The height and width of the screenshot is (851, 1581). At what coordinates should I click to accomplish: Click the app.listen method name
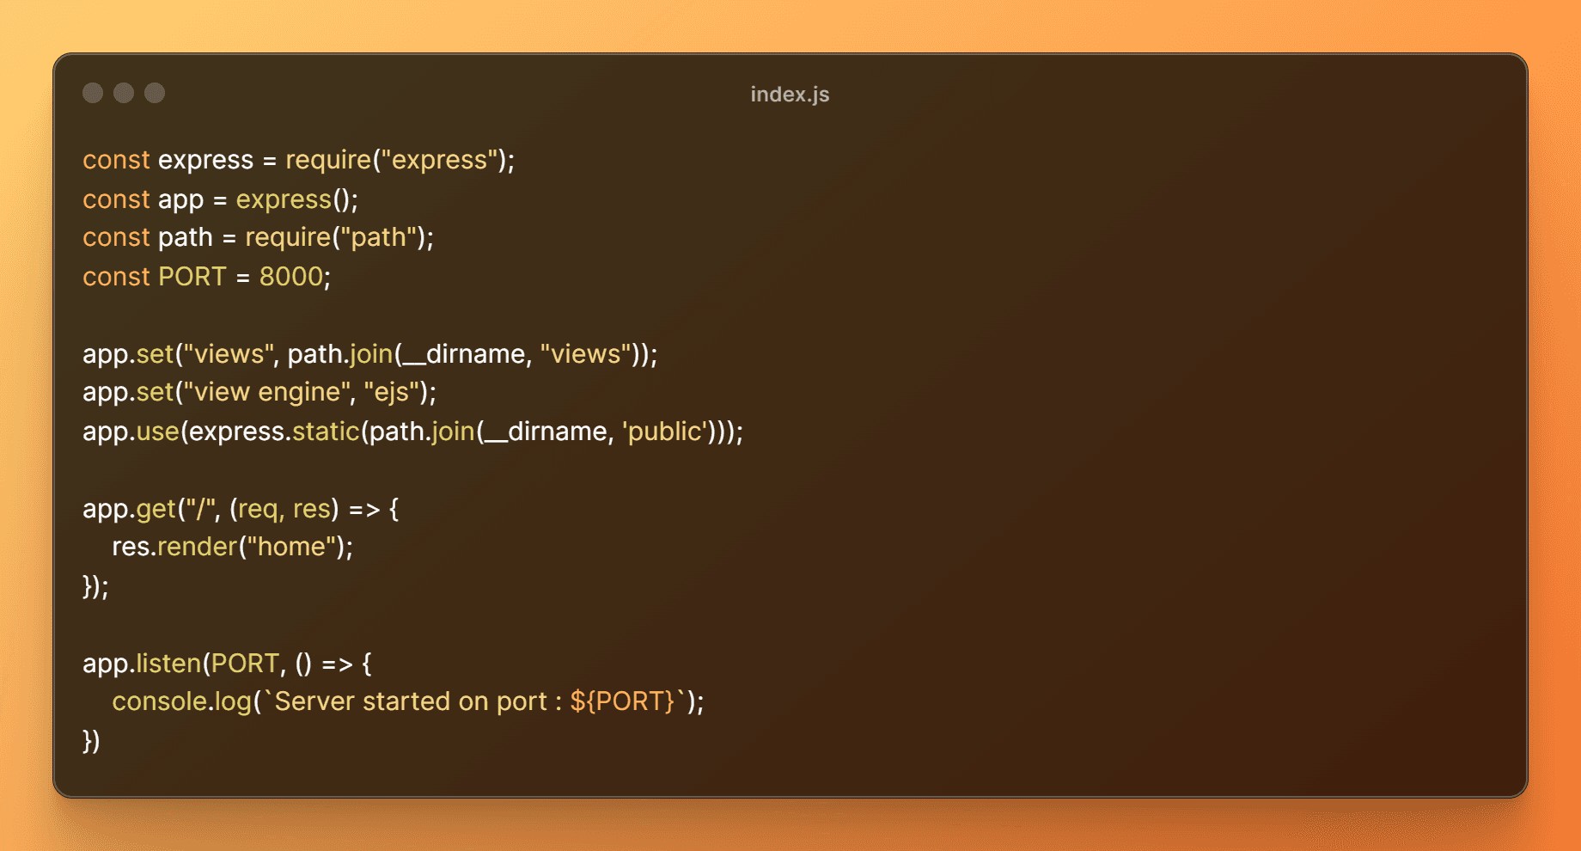point(168,663)
